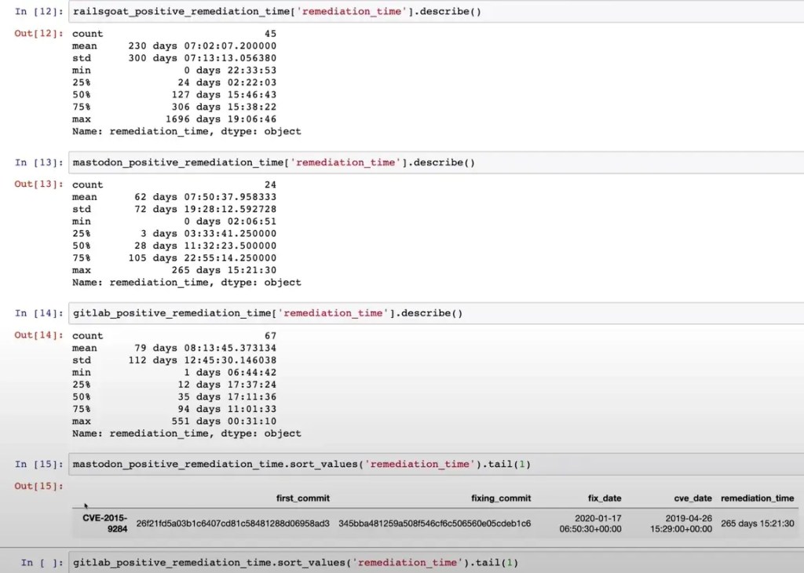Screen dimensions: 804x573
Task: Click the Name/dtype line in Out[12]
Action: (187, 132)
